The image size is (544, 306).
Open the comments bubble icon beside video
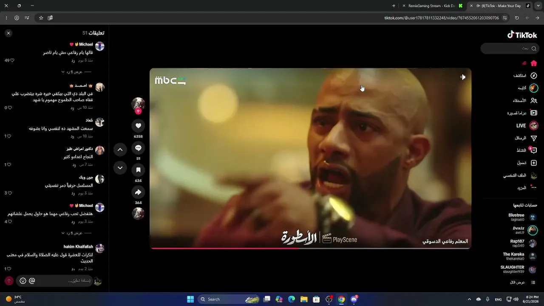click(x=138, y=148)
